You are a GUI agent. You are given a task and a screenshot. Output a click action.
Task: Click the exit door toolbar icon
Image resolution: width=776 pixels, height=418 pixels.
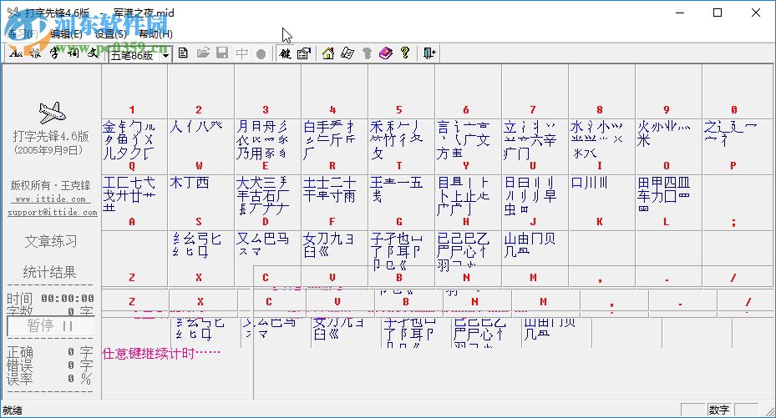(429, 53)
